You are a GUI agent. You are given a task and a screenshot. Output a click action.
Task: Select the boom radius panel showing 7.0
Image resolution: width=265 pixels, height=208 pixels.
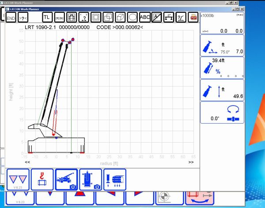point(222,45)
